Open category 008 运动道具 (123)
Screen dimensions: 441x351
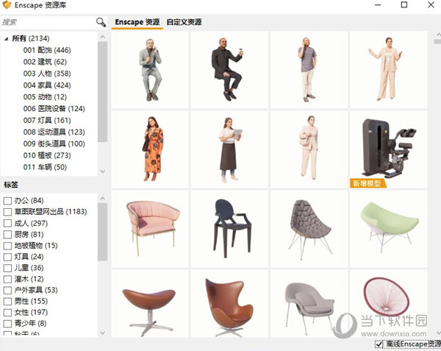pos(54,132)
